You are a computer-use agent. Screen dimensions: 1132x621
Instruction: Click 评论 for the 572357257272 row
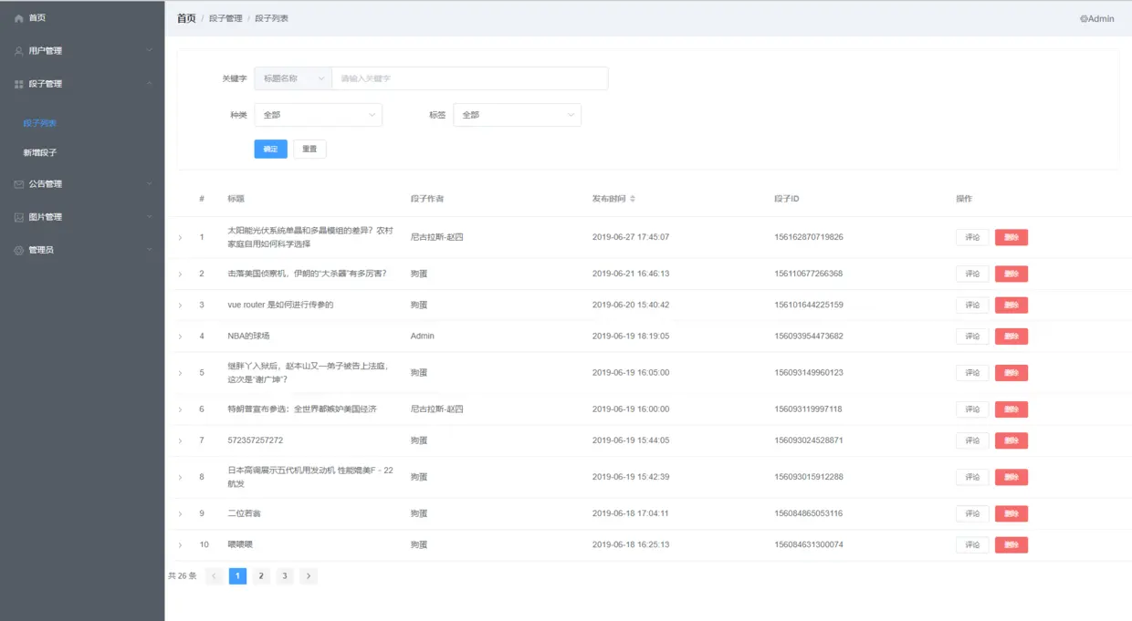click(972, 440)
